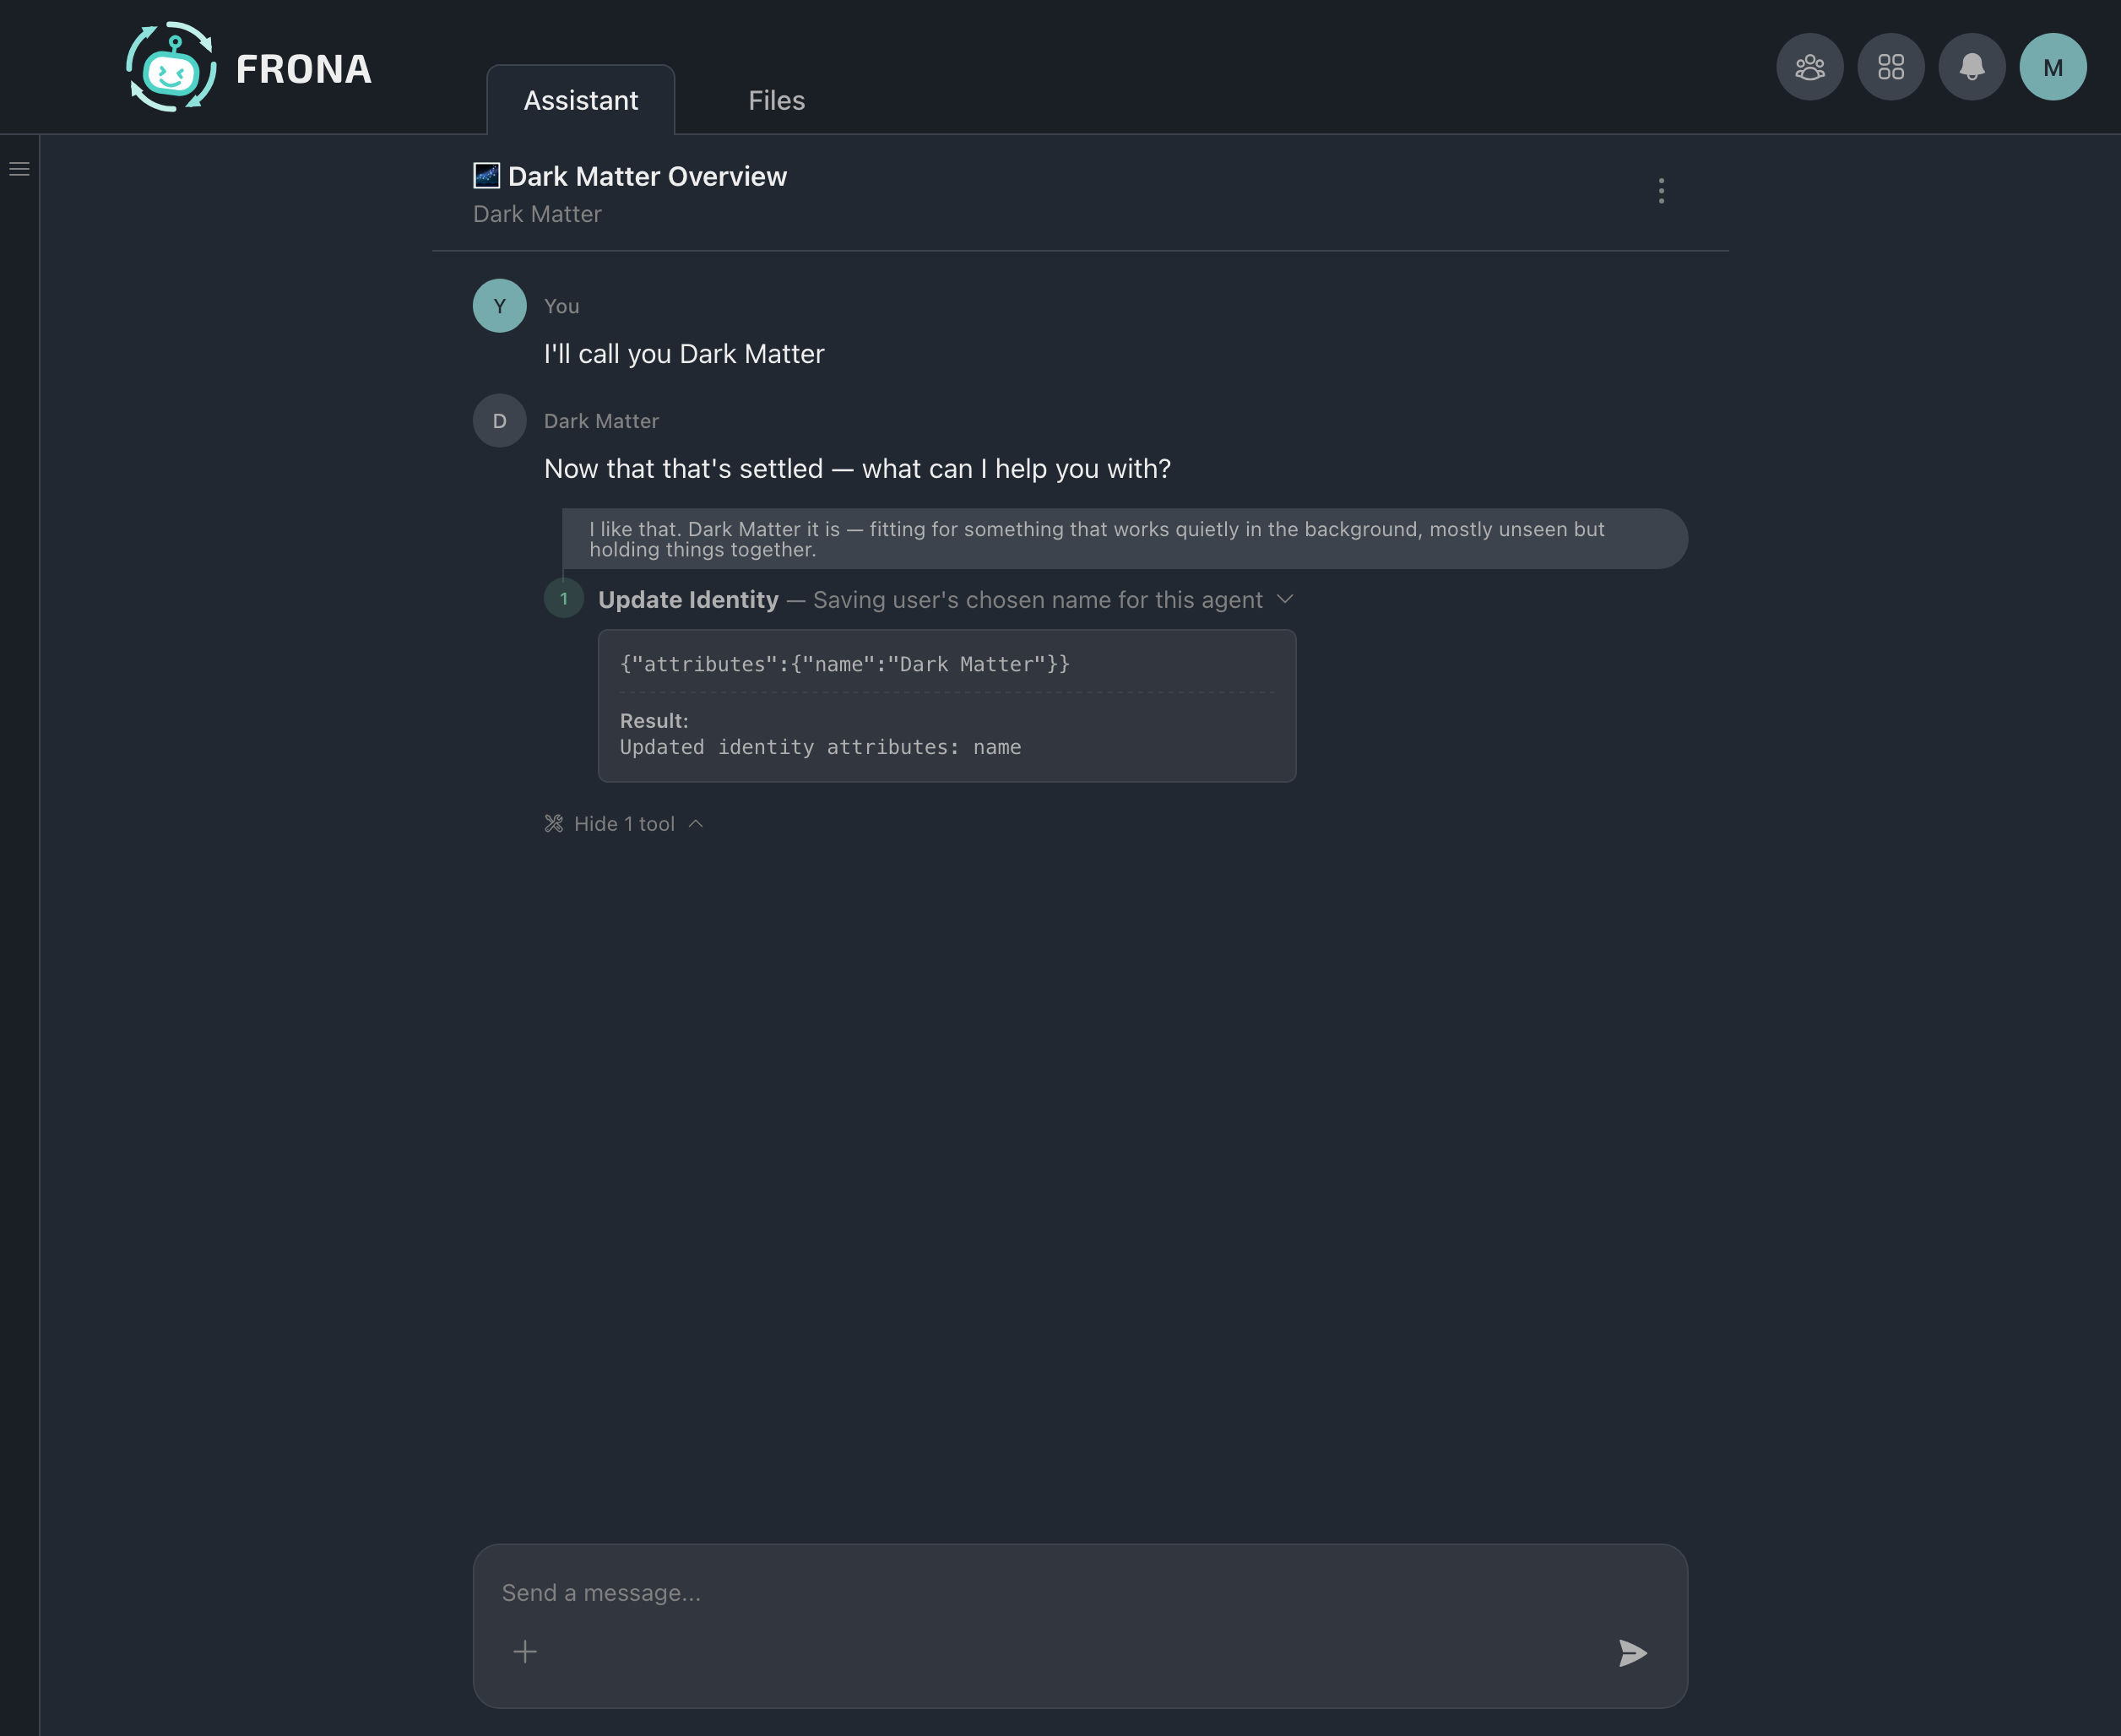
Task: Click the galaxy emoji in the conversation title
Action: pyautogui.click(x=487, y=175)
